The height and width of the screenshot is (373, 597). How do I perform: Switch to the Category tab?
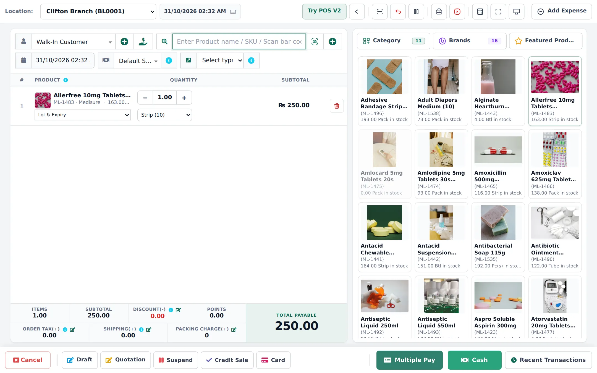[393, 41]
